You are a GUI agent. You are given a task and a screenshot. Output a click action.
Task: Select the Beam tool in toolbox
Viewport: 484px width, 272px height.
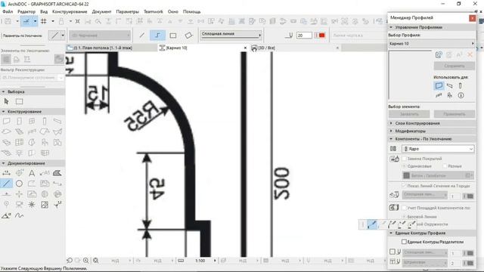coord(57,121)
